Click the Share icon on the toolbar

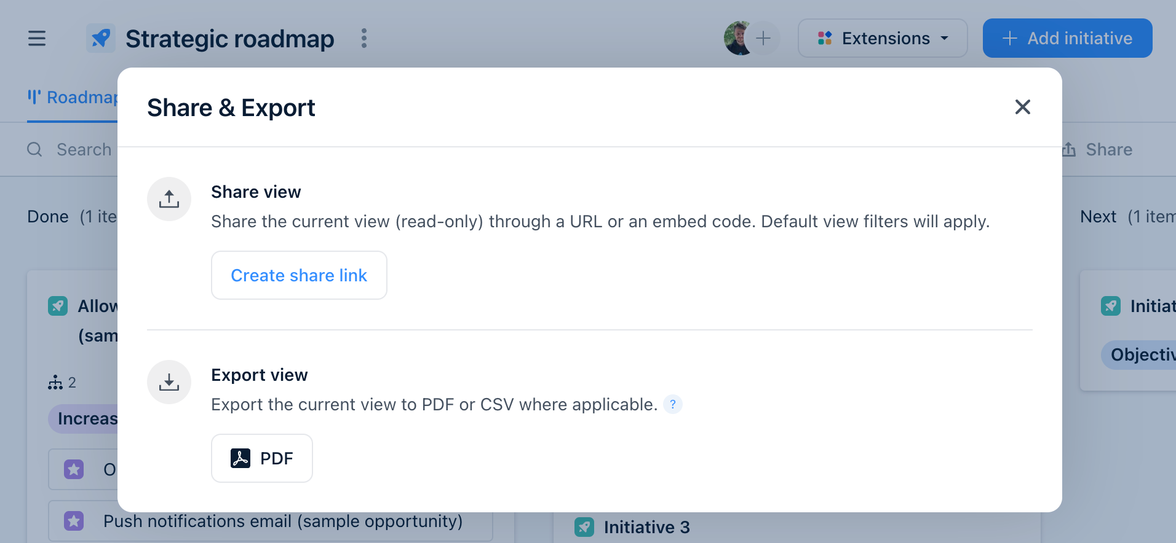tap(1068, 149)
